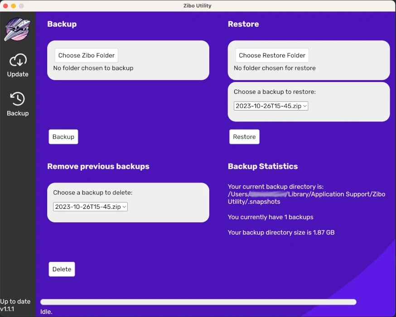Click the Zibo airplane logo icon
The width and height of the screenshot is (396, 317).
[18, 29]
